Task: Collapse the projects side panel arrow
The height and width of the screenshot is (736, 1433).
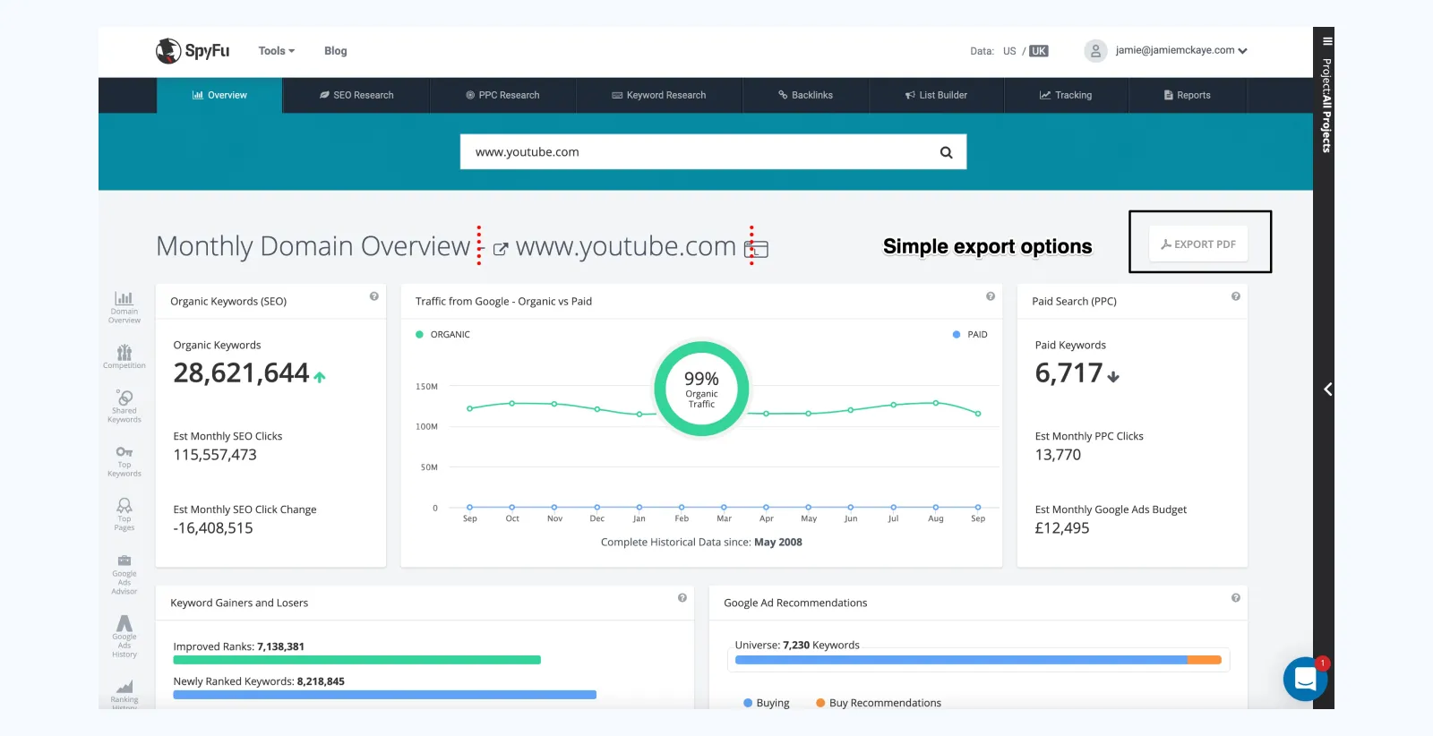Action: 1328,389
